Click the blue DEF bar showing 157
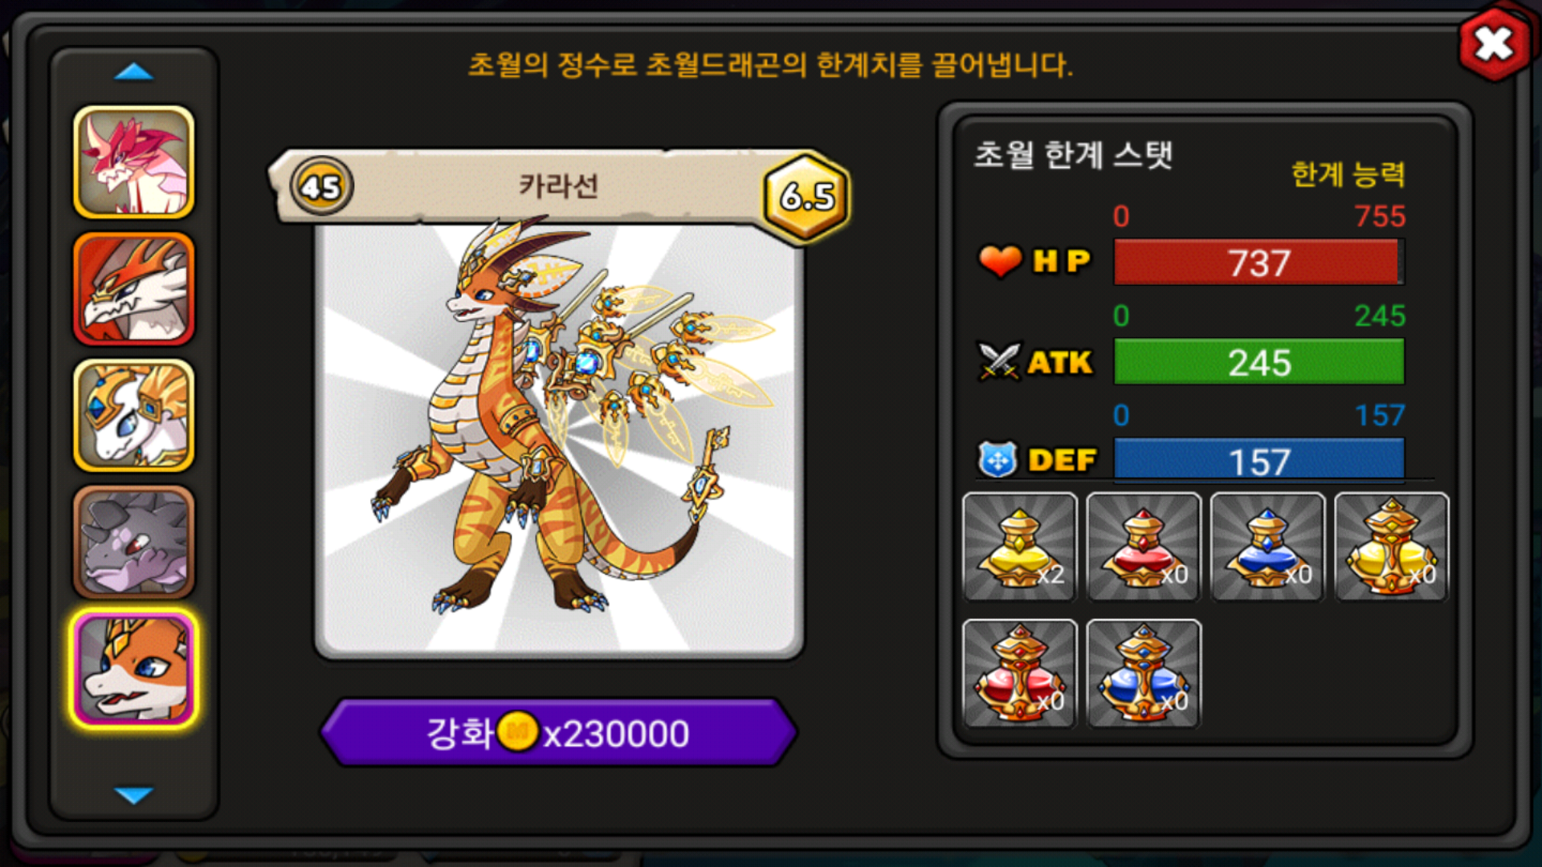 (x=1258, y=460)
